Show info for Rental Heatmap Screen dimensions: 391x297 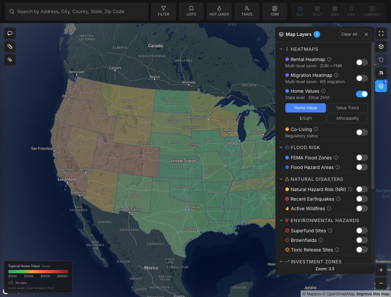pyautogui.click(x=329, y=59)
